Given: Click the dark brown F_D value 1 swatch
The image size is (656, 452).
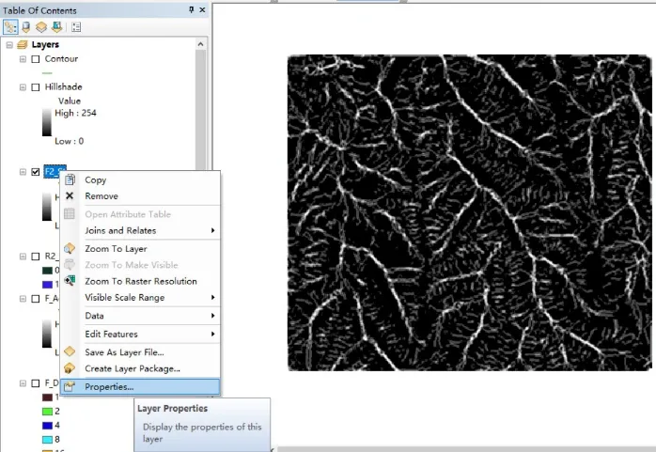Looking at the screenshot, I should pyautogui.click(x=47, y=397).
